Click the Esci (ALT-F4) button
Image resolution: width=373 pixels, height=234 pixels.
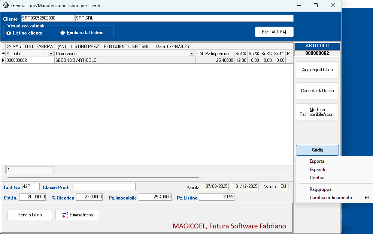point(274,32)
